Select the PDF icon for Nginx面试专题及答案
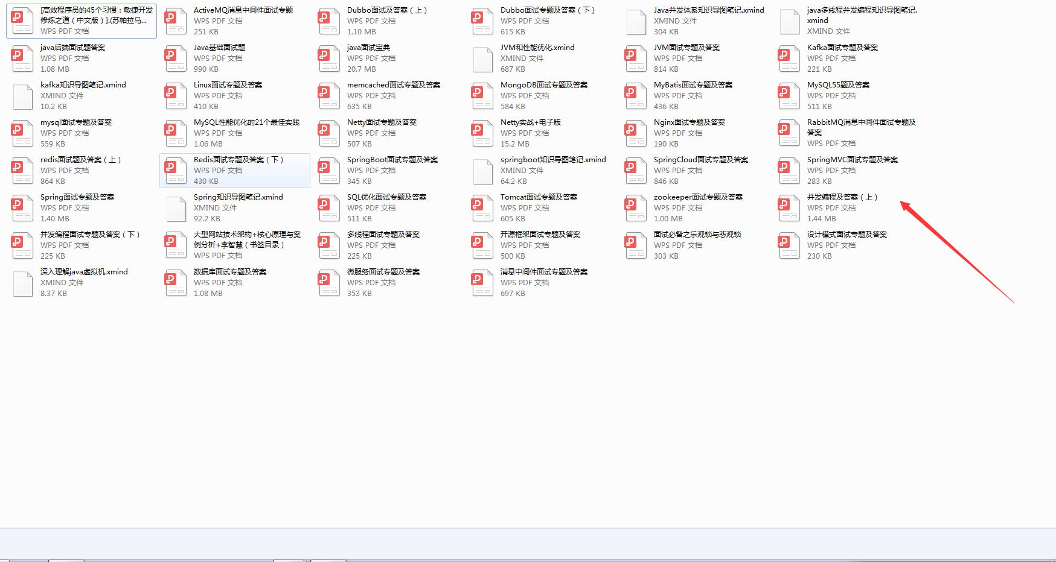This screenshot has height=562, width=1056. click(x=636, y=133)
